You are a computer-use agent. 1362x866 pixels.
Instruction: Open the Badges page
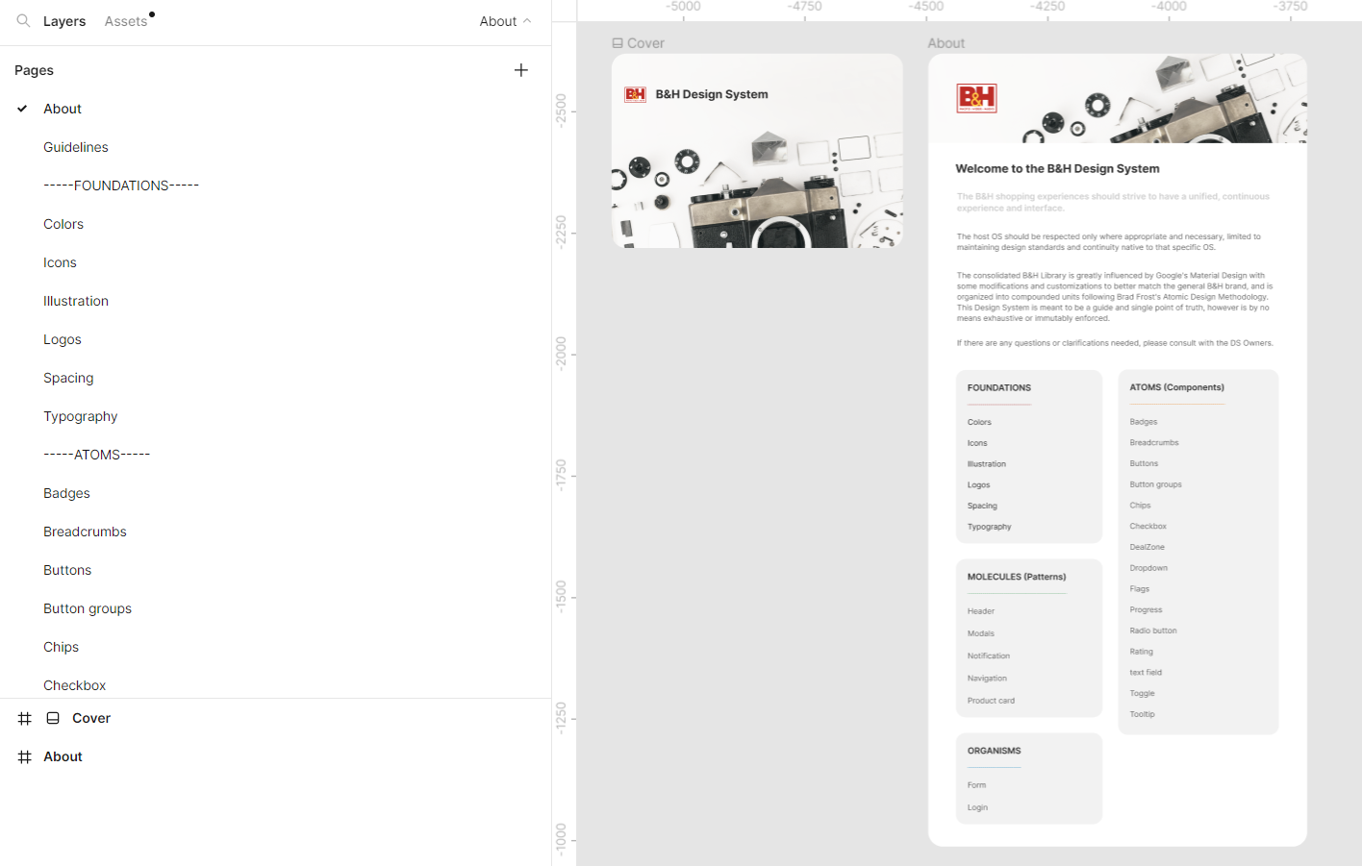(66, 493)
